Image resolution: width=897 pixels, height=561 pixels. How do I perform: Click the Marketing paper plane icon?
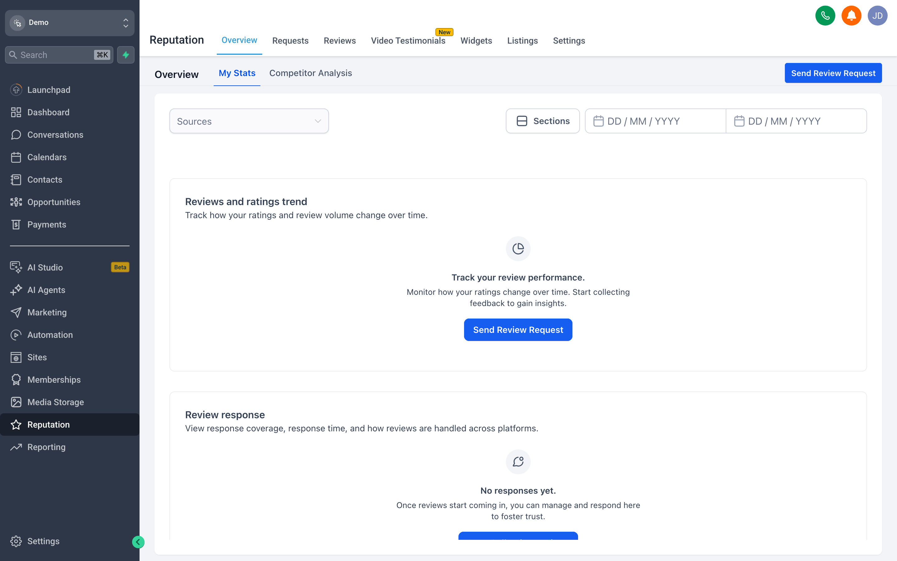(x=16, y=312)
